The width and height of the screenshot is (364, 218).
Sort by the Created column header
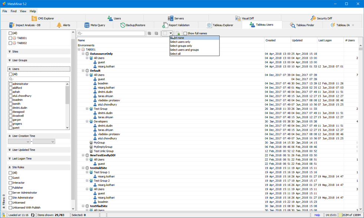tap(277, 40)
